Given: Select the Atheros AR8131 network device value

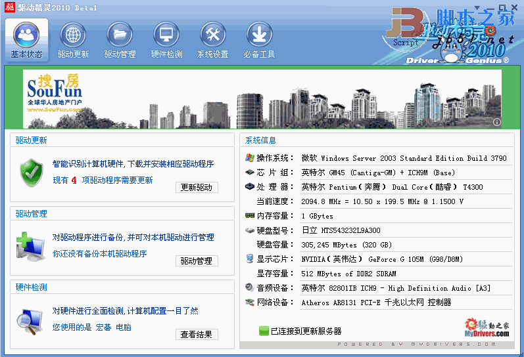Looking at the screenshot, I should (376, 303).
